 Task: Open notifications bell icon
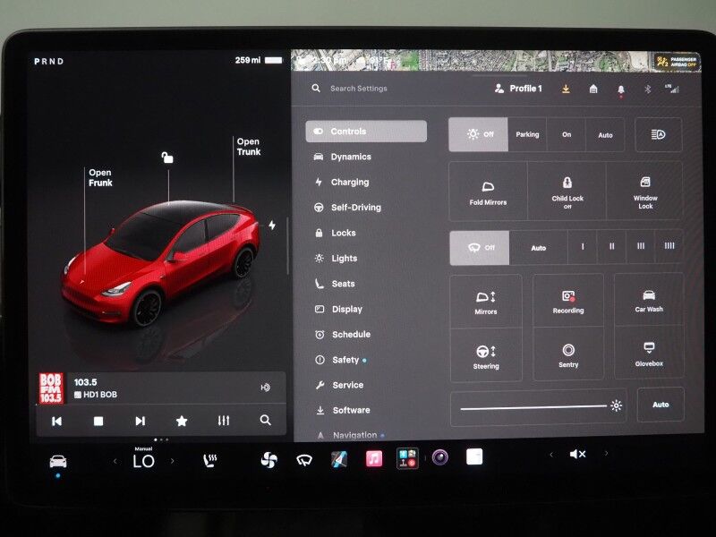[620, 90]
